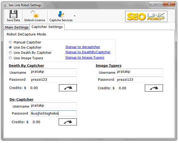179x143 pixels.
Task: Click the Save Data floppy disk icon
Action: pos(13,14)
